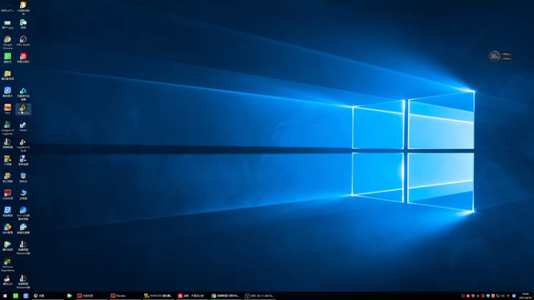Open the Logitech G HUB shortcut
Viewport: 534px width, 300px height.
point(23,145)
